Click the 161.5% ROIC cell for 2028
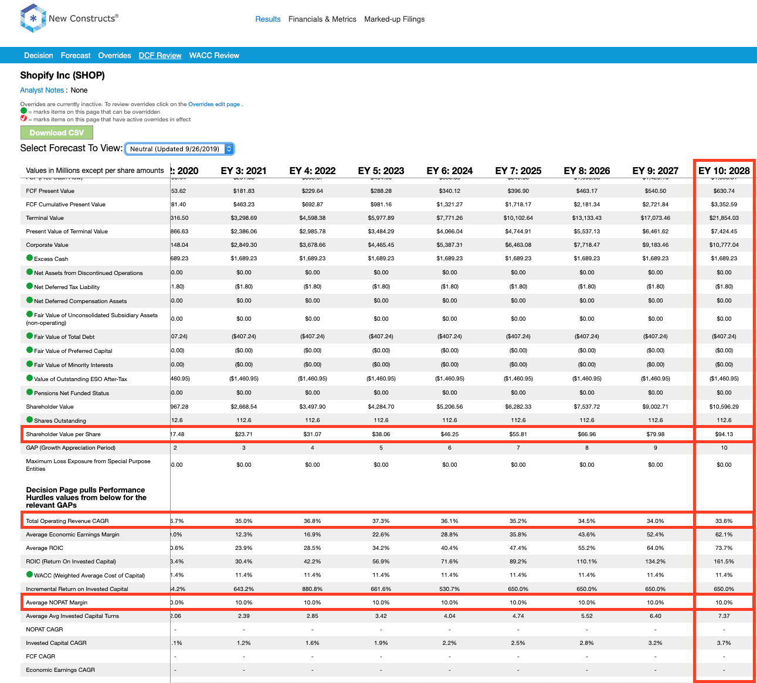The height and width of the screenshot is (683, 757). click(x=724, y=562)
